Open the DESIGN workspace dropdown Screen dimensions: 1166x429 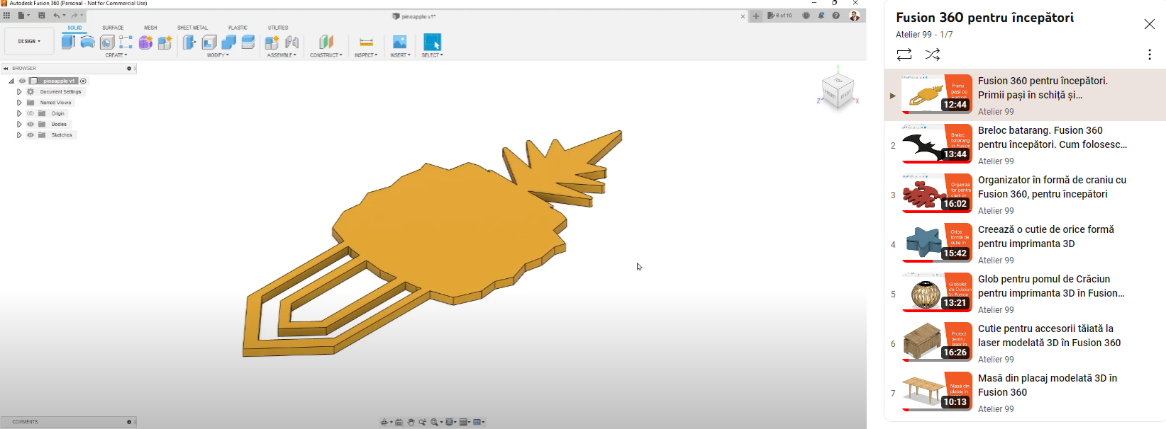tap(29, 41)
